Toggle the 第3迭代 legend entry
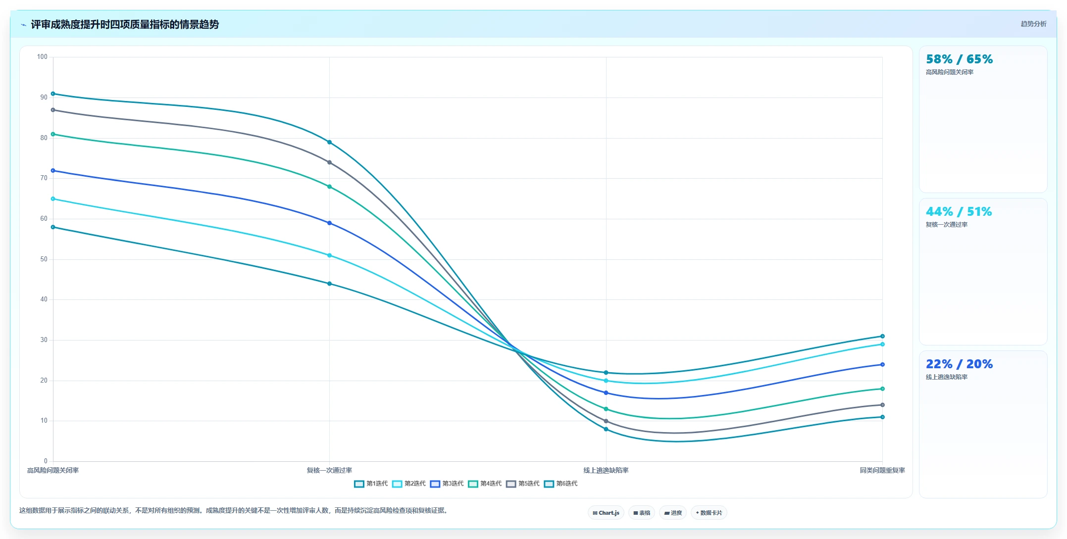 click(447, 484)
